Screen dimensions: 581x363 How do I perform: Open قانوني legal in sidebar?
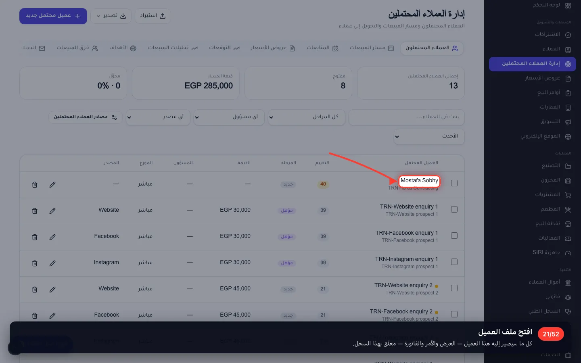tap(533, 297)
